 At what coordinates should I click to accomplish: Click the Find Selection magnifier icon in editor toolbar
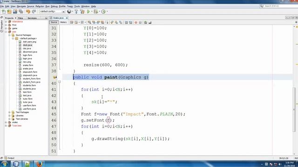[89, 22]
